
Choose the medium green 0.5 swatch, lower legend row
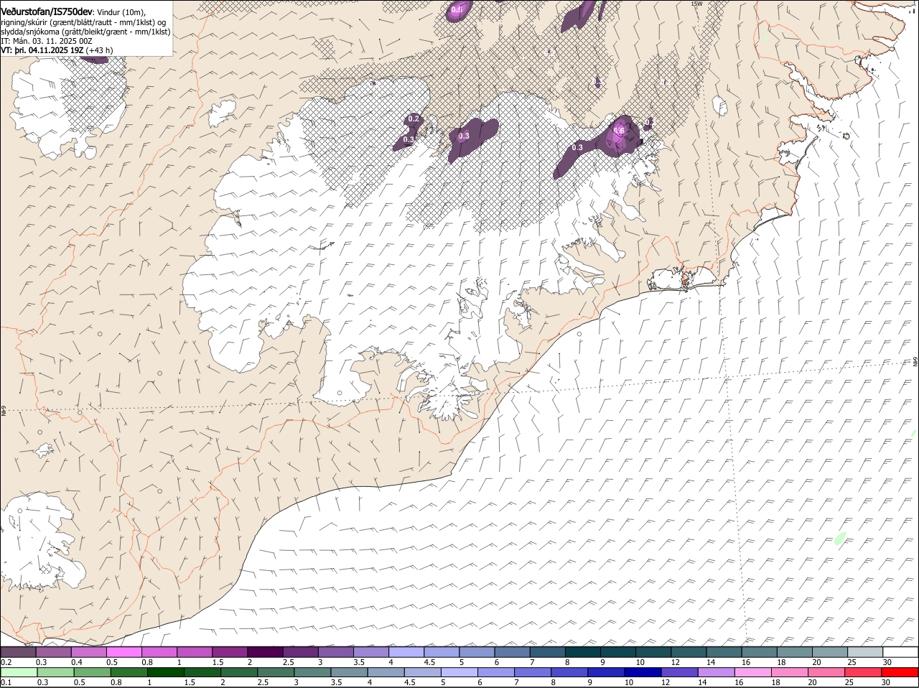[x=92, y=672]
